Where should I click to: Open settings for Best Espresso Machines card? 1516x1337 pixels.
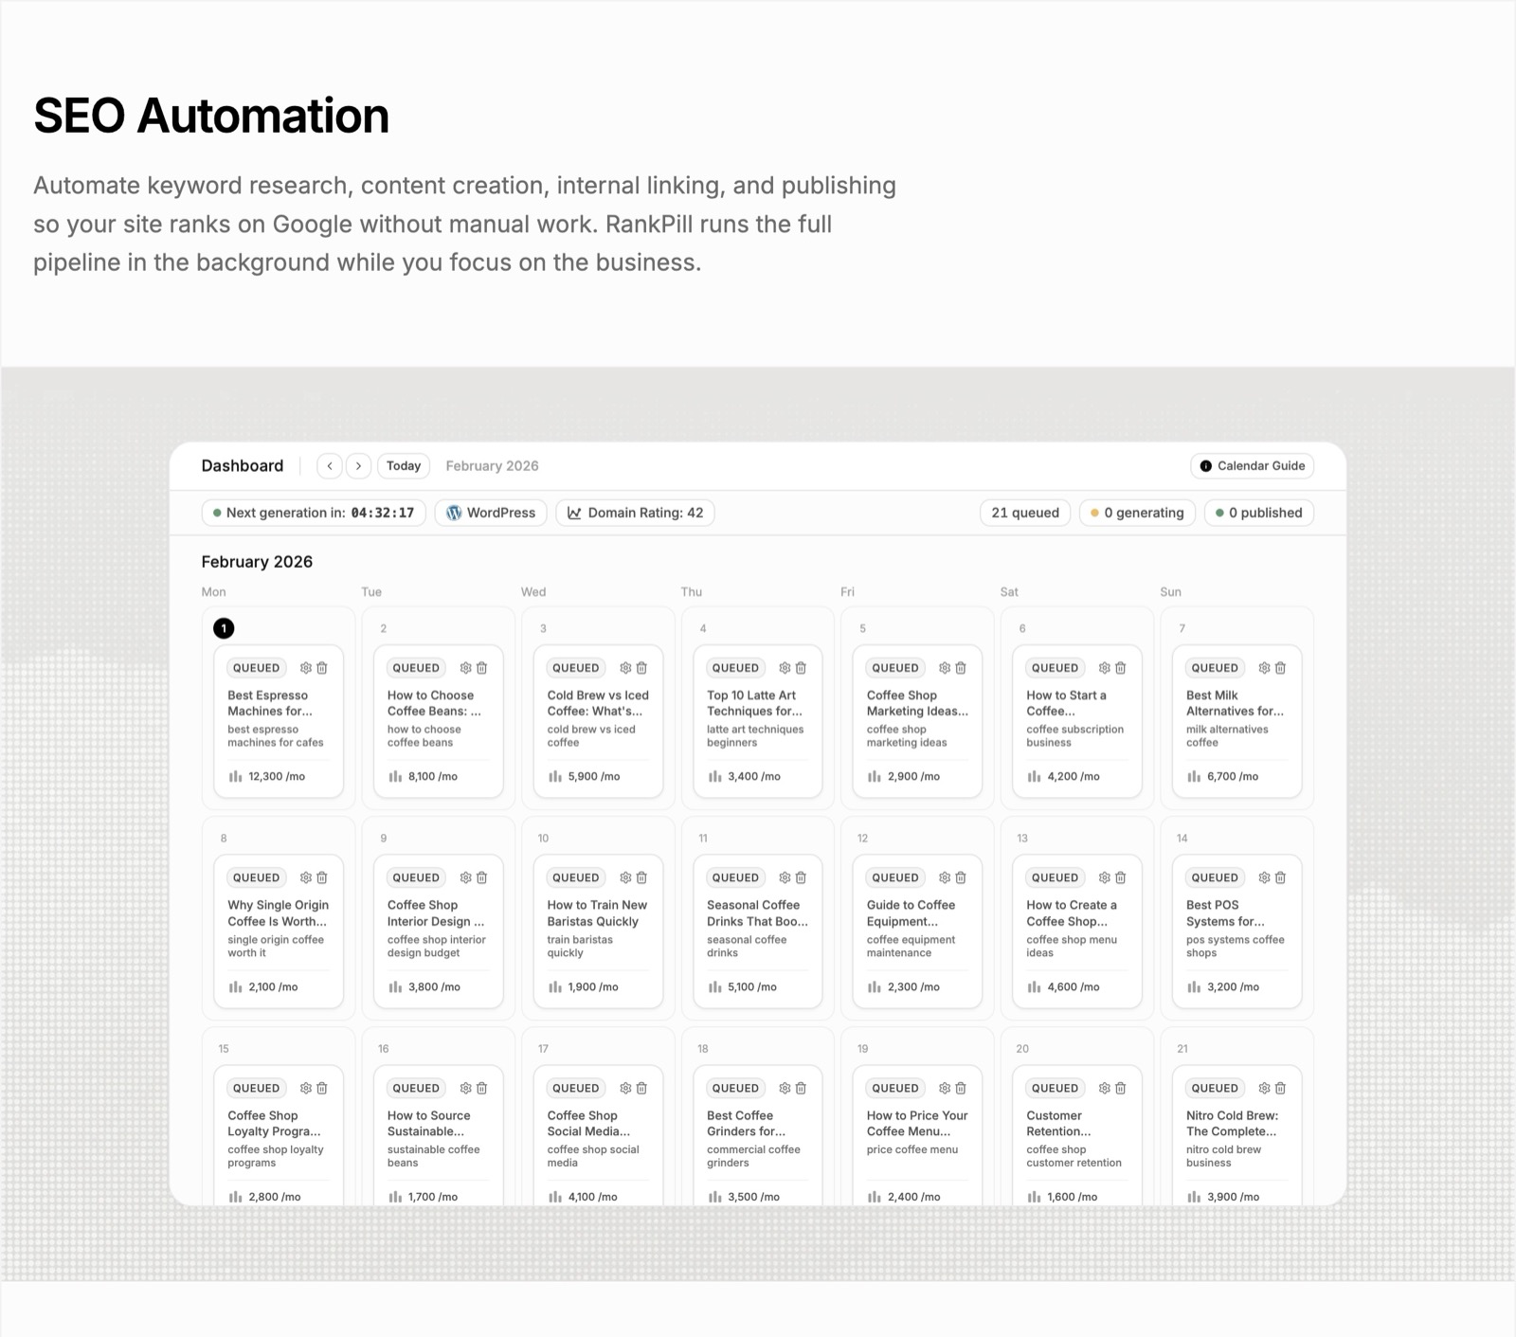pyautogui.click(x=305, y=668)
